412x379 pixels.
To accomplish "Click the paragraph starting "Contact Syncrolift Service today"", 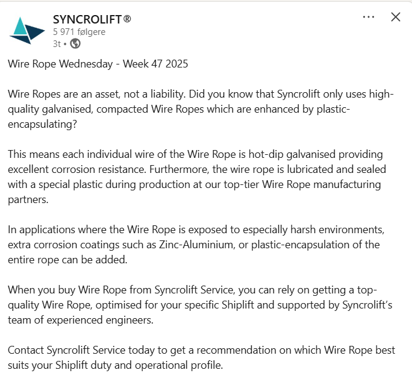I will (x=199, y=358).
